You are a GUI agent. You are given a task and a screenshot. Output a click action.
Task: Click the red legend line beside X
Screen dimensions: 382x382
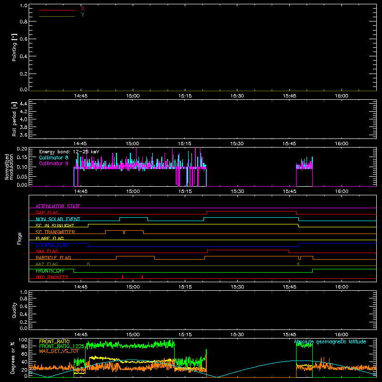(57, 10)
